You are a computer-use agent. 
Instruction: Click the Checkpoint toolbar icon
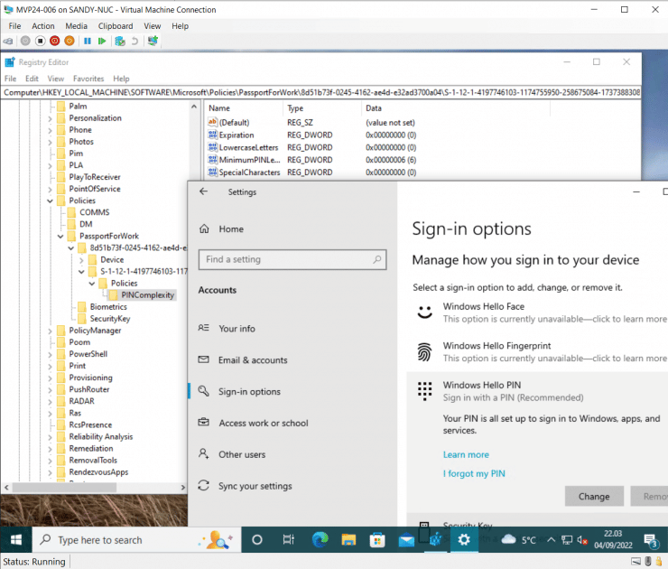tap(120, 41)
